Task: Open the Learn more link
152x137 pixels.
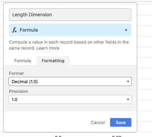Action: pyautogui.click(x=48, y=48)
